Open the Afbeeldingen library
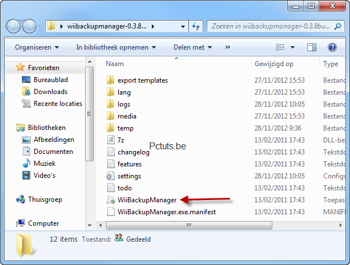Viewport: 350px width, 265px height. point(54,140)
